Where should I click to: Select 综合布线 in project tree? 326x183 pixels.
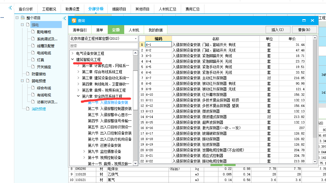pyautogui.click(x=44, y=88)
